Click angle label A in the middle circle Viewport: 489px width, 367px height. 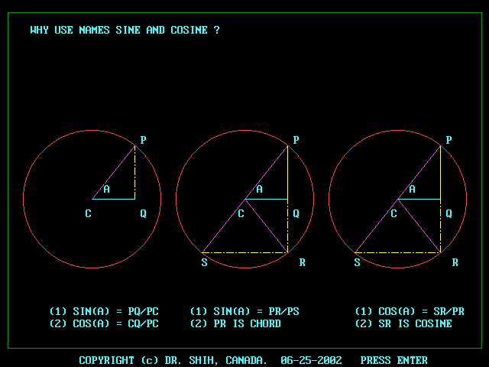(260, 189)
